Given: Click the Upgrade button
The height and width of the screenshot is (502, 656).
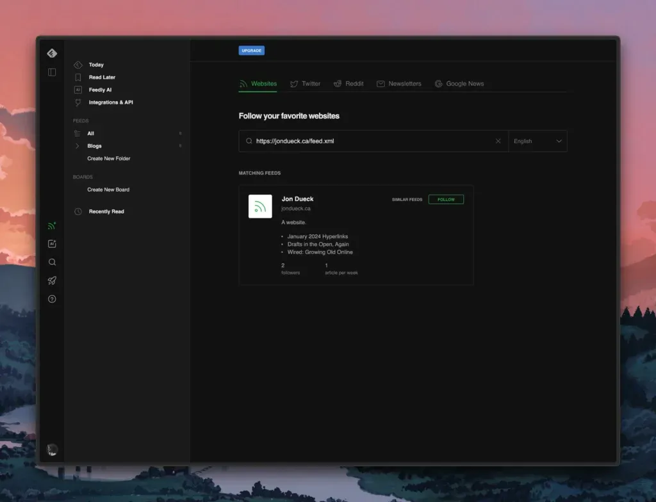Looking at the screenshot, I should (x=251, y=51).
